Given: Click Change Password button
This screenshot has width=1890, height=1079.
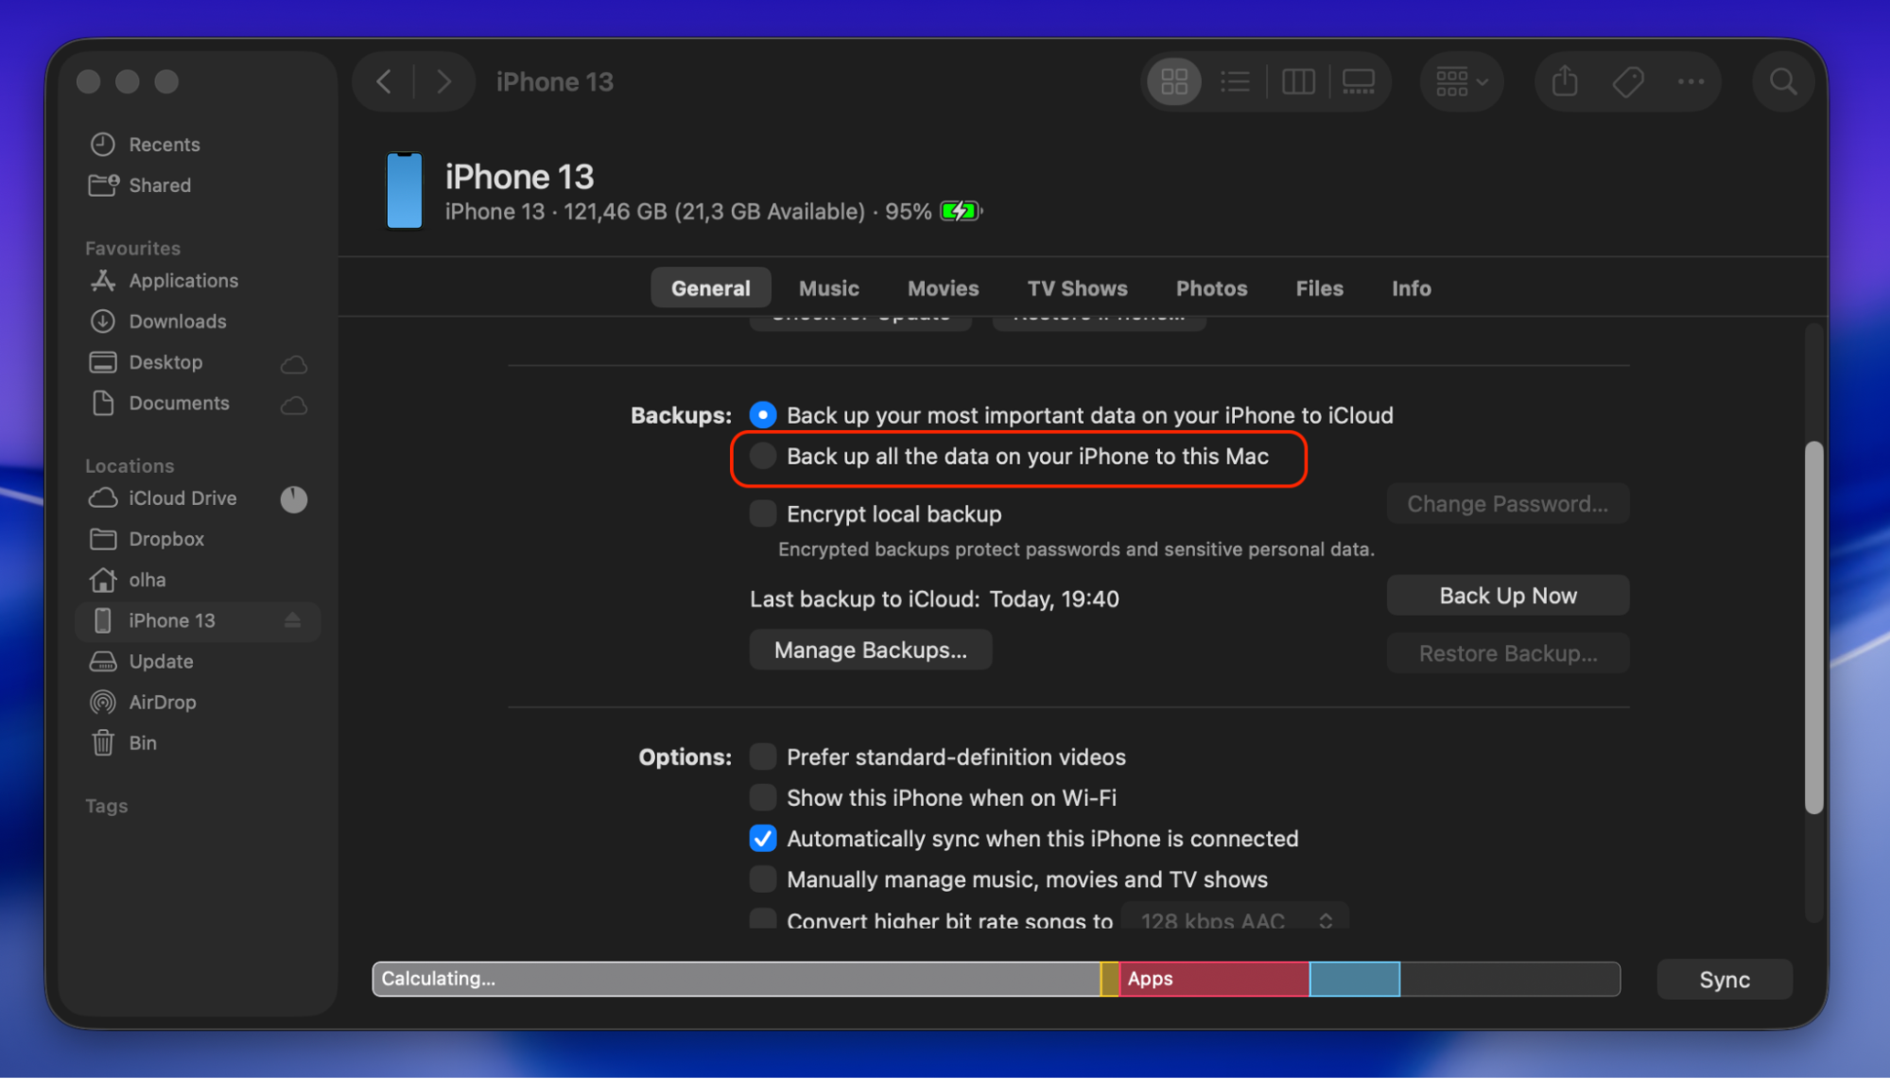Looking at the screenshot, I should pyautogui.click(x=1508, y=504).
